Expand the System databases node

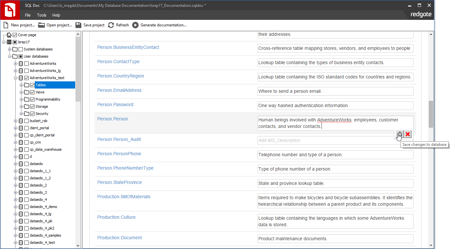point(10,49)
